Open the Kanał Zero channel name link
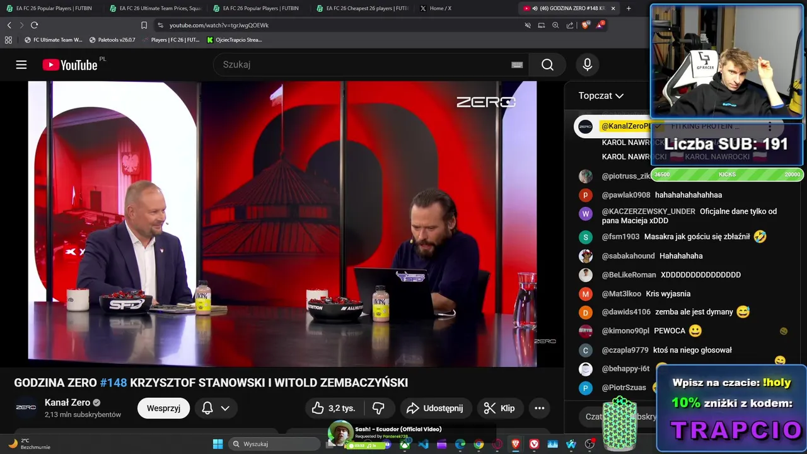Image resolution: width=807 pixels, height=454 pixels. 67,402
